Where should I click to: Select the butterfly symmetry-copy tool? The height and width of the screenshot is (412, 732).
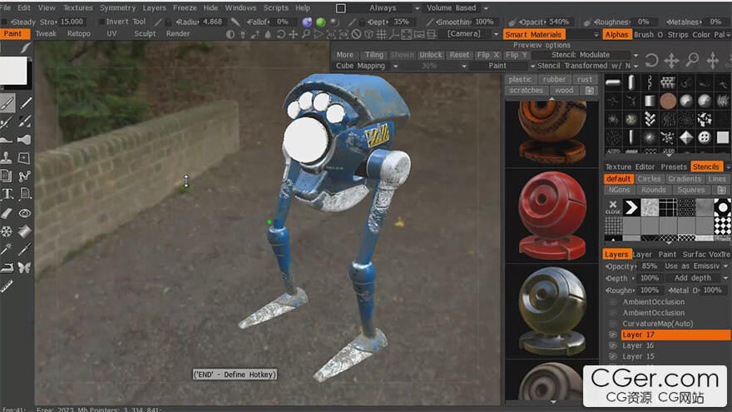[x=25, y=268]
